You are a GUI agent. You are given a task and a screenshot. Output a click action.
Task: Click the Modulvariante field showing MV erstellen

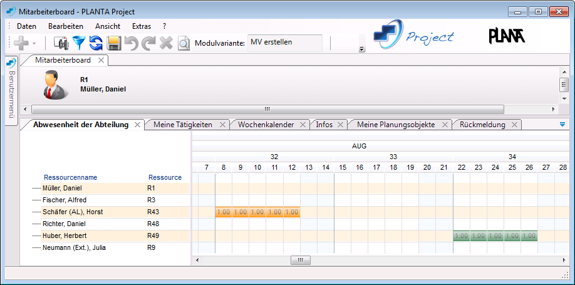(285, 43)
